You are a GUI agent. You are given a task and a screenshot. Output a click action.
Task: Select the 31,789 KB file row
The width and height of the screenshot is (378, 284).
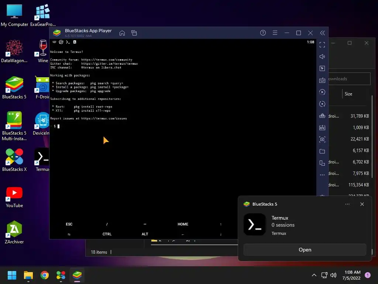click(x=348, y=116)
